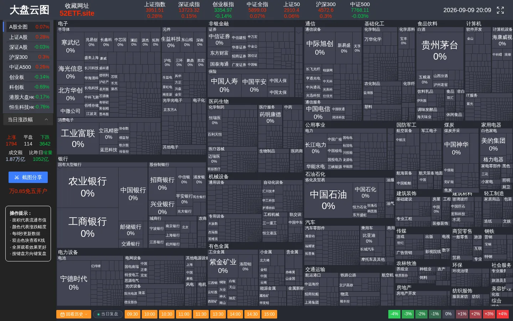The image size is (513, 321).
Task: Click the 沪深300 index readout in header
Action: pos(326,10)
